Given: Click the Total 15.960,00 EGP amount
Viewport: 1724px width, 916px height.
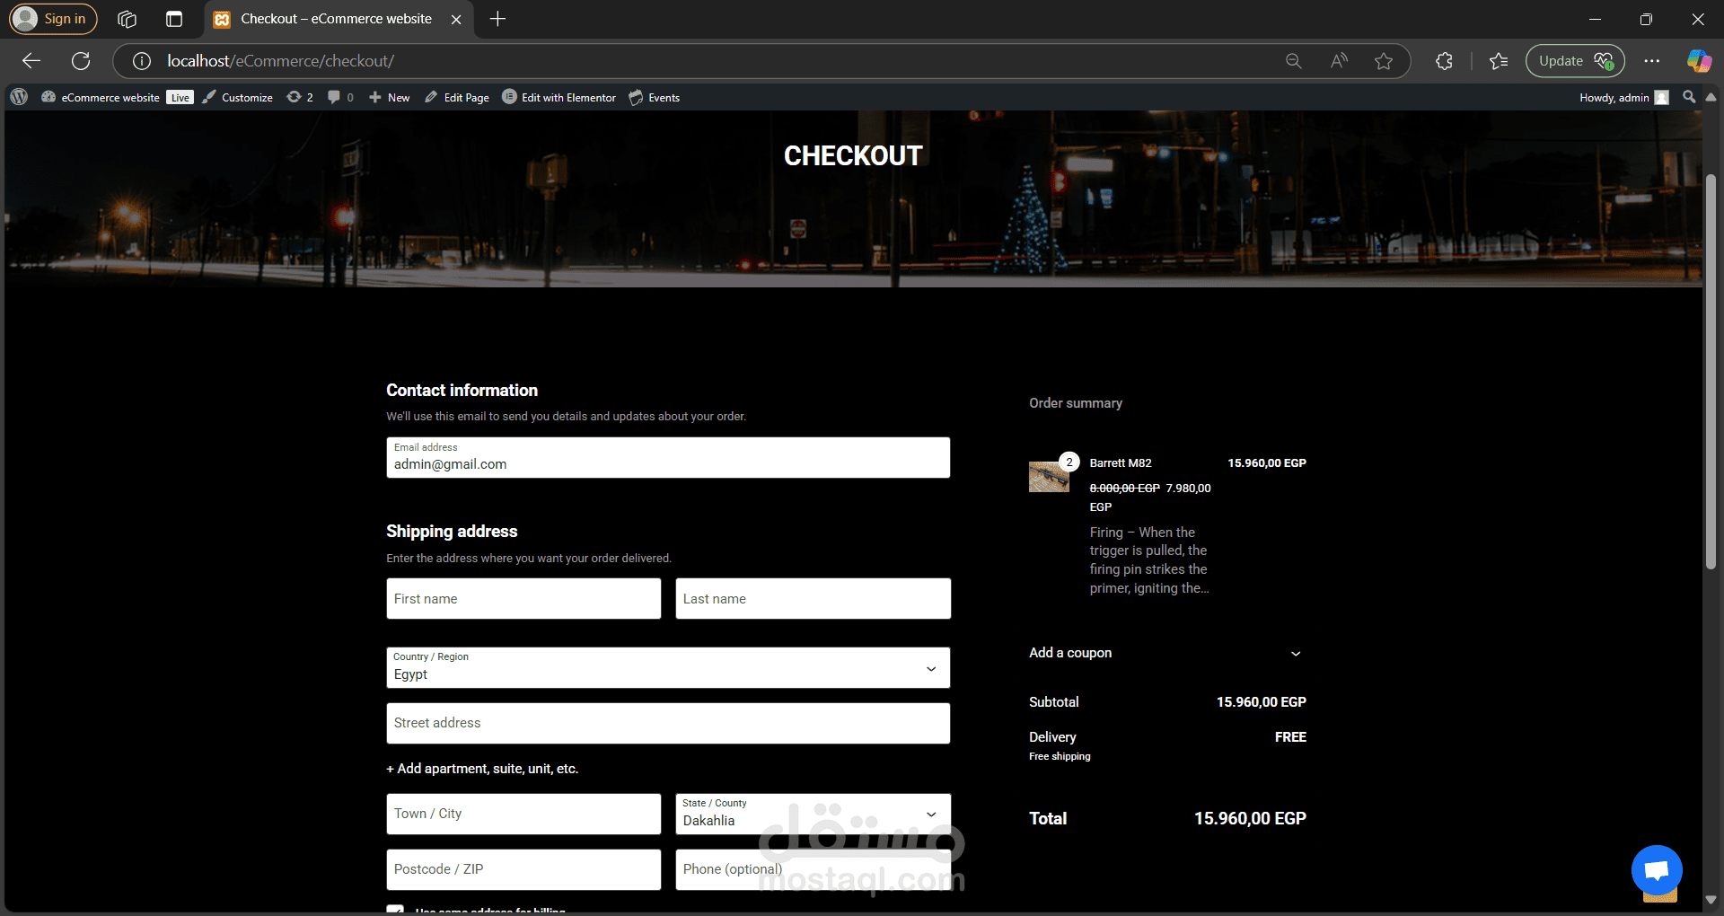Looking at the screenshot, I should 1250,819.
